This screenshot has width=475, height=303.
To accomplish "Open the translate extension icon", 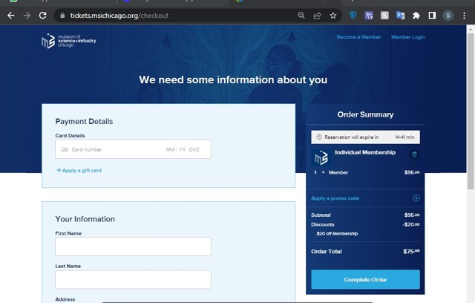I will pyautogui.click(x=401, y=16).
